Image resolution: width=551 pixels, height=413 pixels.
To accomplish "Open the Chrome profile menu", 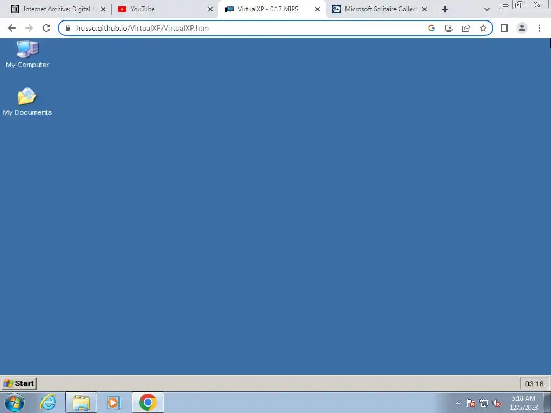I will pos(522,28).
